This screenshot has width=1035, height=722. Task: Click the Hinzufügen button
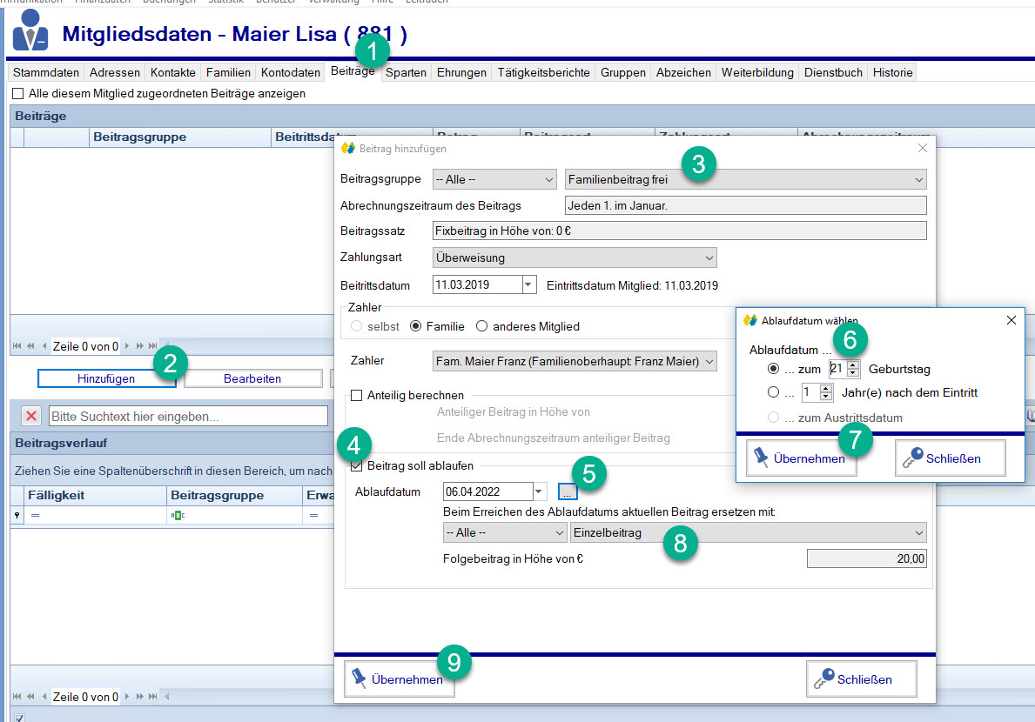[x=106, y=379]
